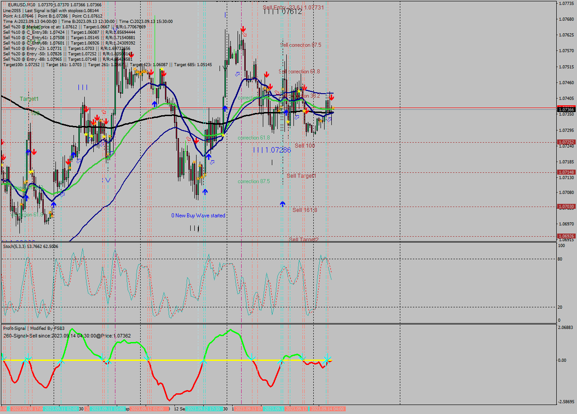Click the 2023.09.11 15:00 time marker
This screenshot has width=577, height=414.
[108, 409]
